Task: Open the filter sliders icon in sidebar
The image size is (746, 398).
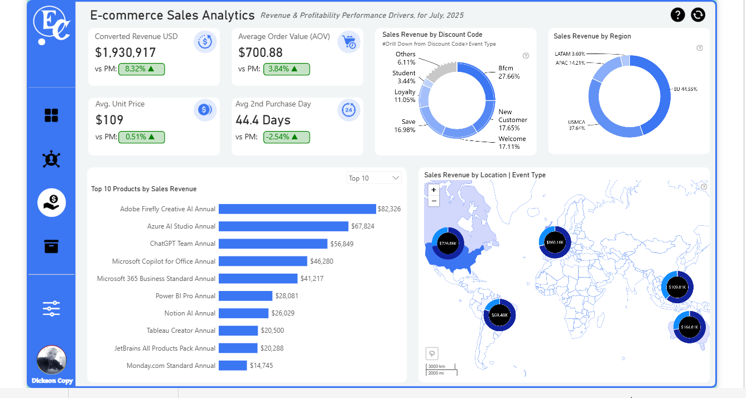Action: 51,308
